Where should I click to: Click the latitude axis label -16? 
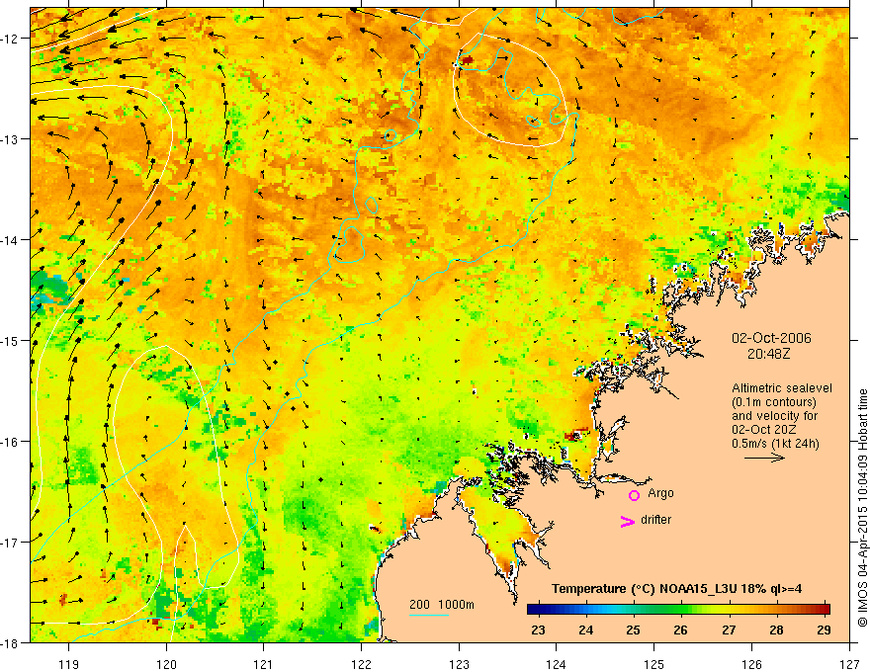pyautogui.click(x=10, y=442)
